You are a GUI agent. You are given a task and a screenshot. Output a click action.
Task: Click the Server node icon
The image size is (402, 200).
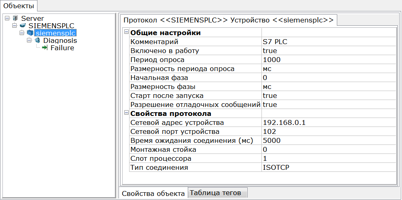tap(16, 18)
